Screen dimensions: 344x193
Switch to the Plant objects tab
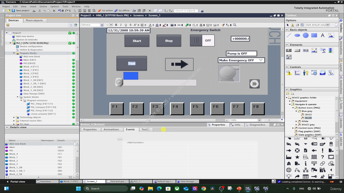[x=34, y=20]
